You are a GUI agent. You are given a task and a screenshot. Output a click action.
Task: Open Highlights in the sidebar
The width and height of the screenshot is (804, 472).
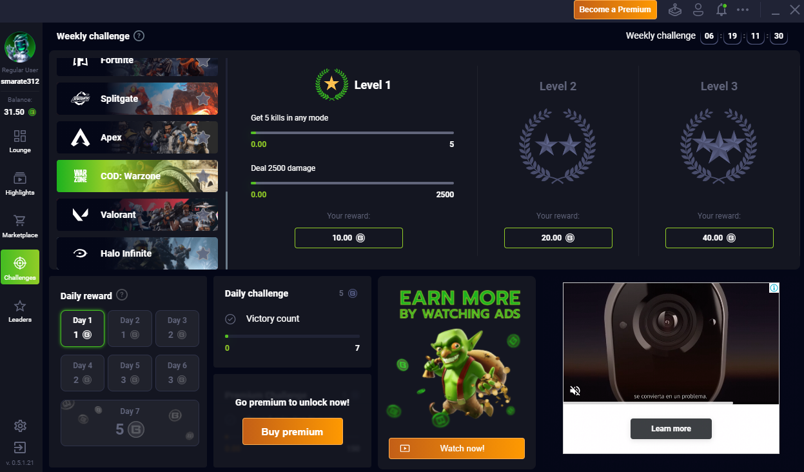(x=20, y=179)
